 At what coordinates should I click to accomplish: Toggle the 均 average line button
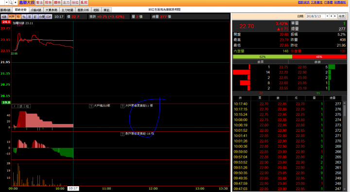pyautogui.click(x=18, y=17)
